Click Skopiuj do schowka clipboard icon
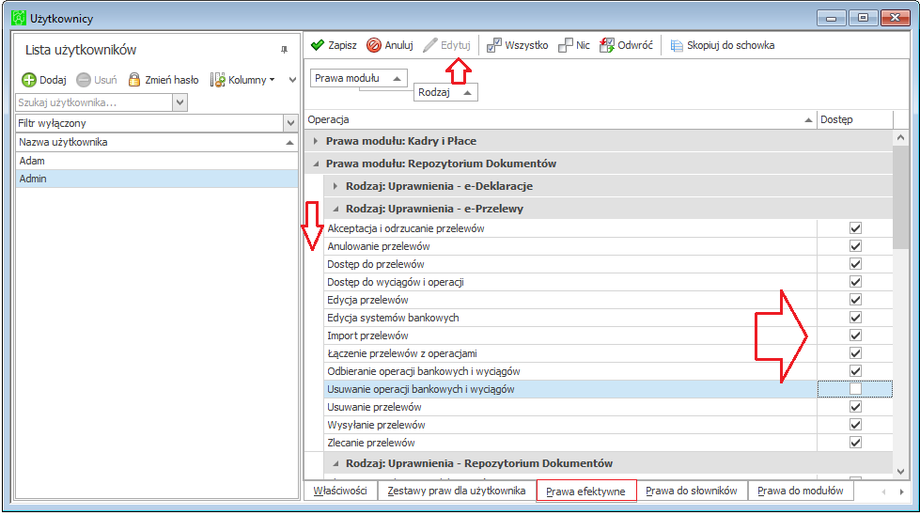The width and height of the screenshot is (920, 515). (677, 45)
